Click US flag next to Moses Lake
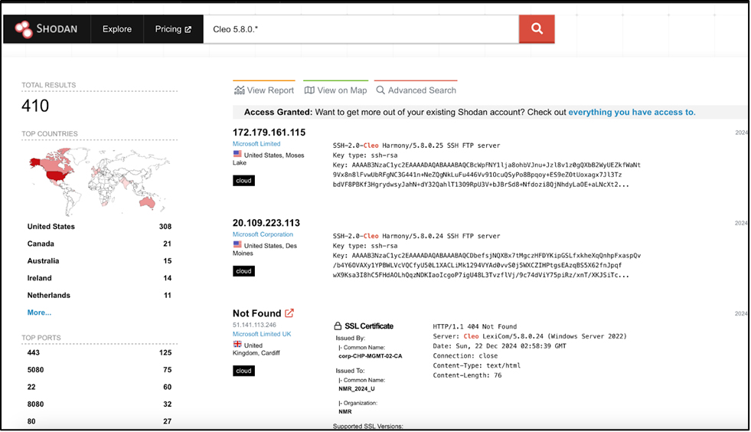 [237, 154]
